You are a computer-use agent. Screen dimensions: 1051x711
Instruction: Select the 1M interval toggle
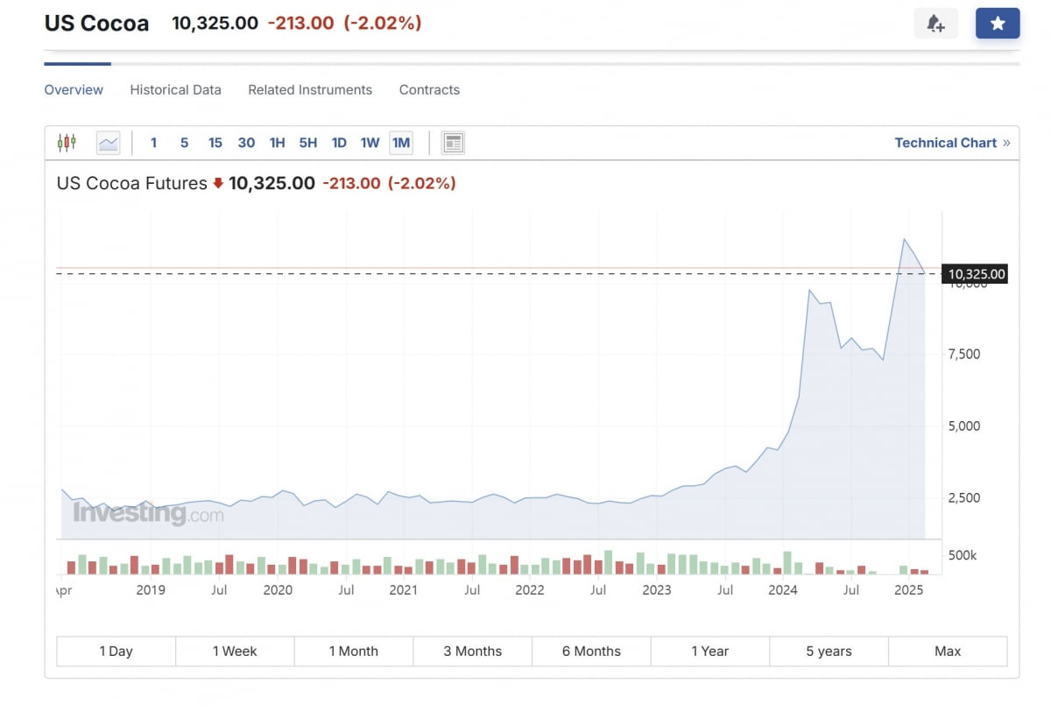(x=401, y=143)
